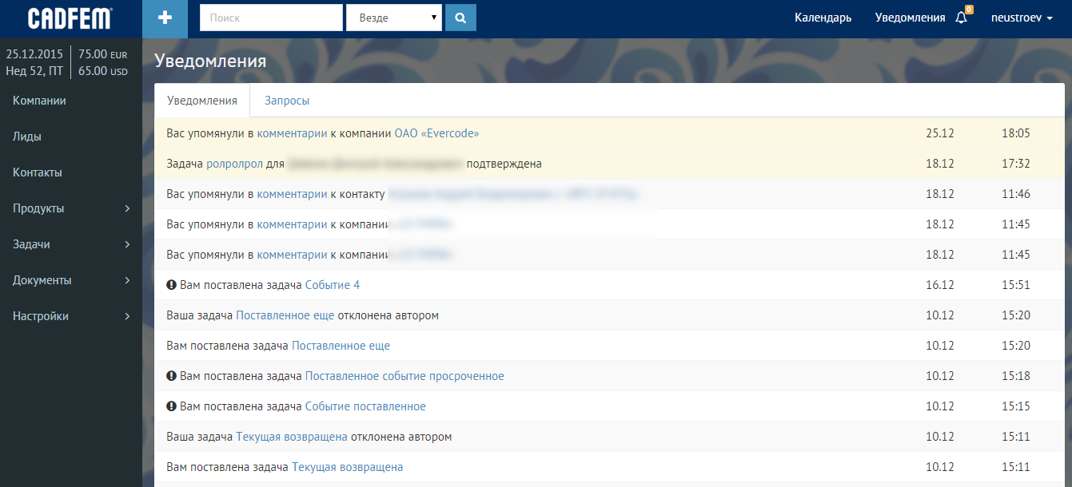This screenshot has width=1072, height=487.
Task: Click the CADFEM logo
Action: tap(70, 18)
